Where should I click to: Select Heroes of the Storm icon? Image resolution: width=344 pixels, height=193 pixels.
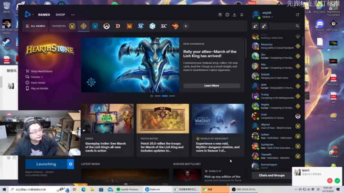tap(152, 26)
